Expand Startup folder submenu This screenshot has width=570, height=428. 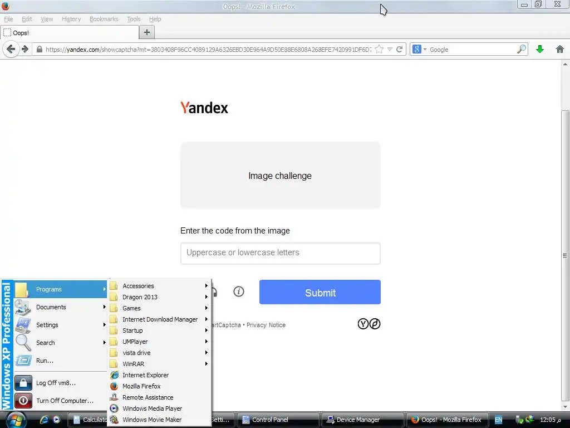coord(160,330)
